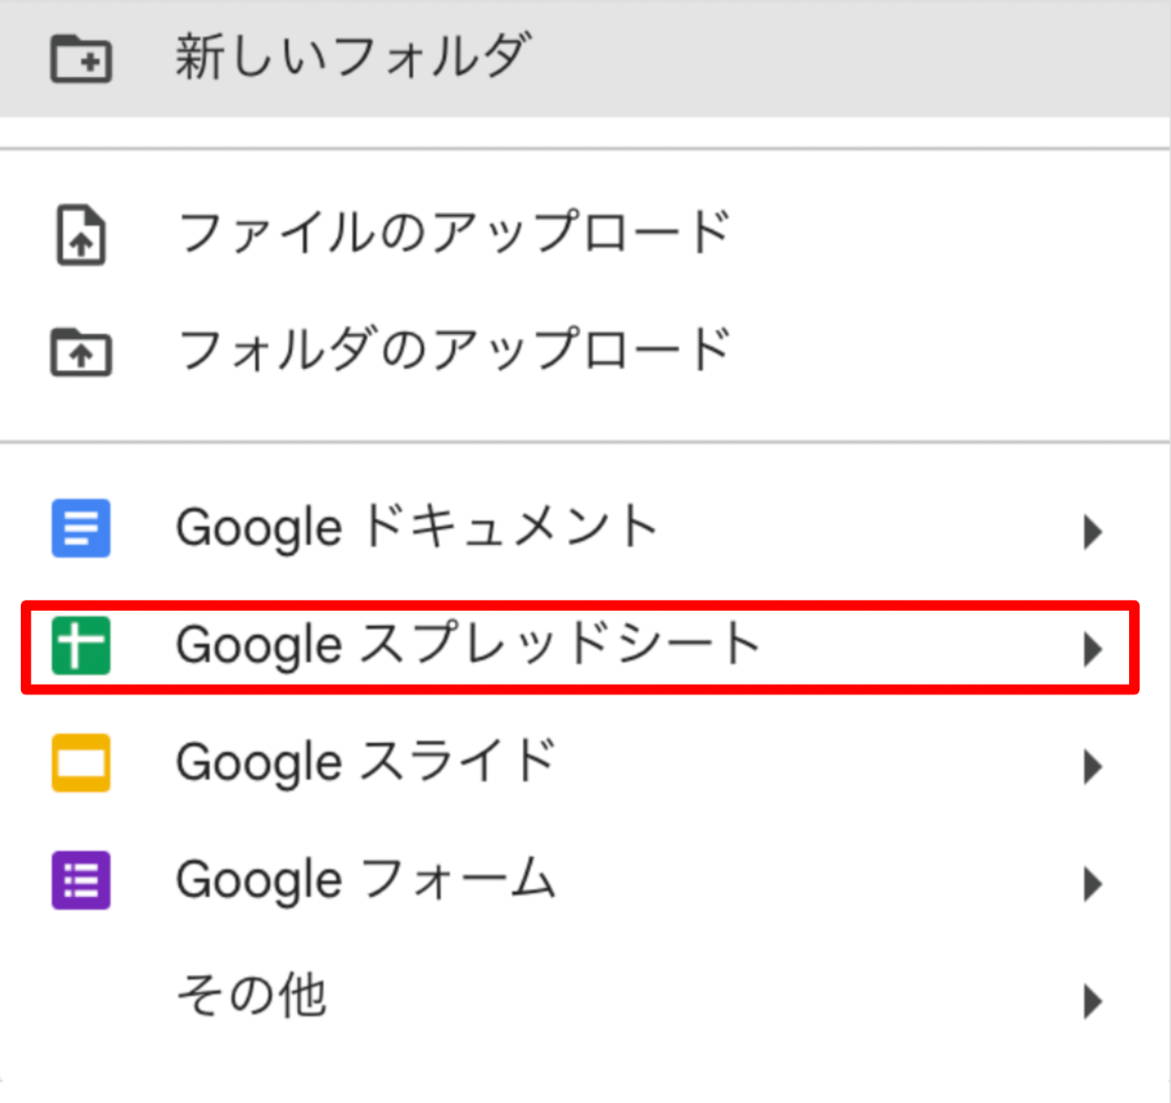The height and width of the screenshot is (1103, 1171).
Task: Open the その他 menu item text
Action: click(x=251, y=996)
